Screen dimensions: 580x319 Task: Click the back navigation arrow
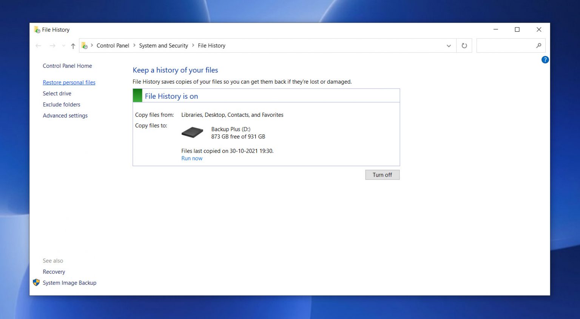point(38,45)
